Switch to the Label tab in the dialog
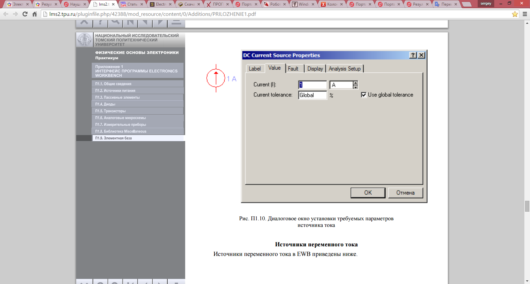The height and width of the screenshot is (284, 530). point(255,69)
